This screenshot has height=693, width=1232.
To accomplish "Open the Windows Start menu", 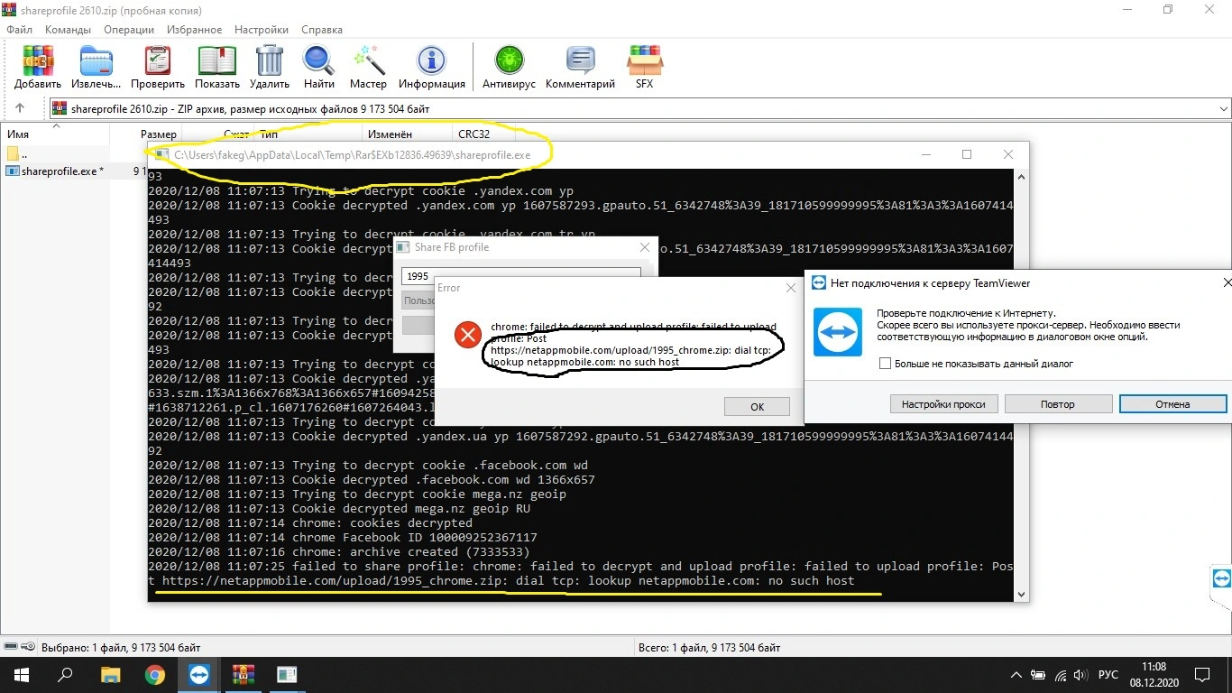I will 20,675.
